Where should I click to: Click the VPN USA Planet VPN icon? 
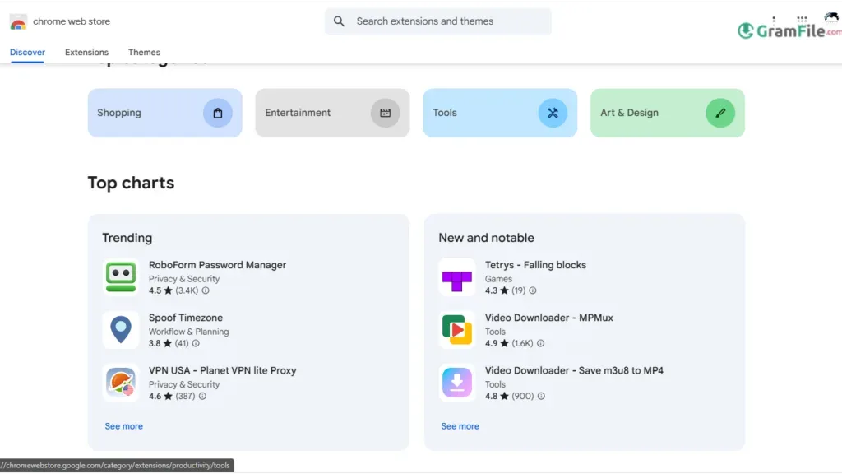[121, 382]
